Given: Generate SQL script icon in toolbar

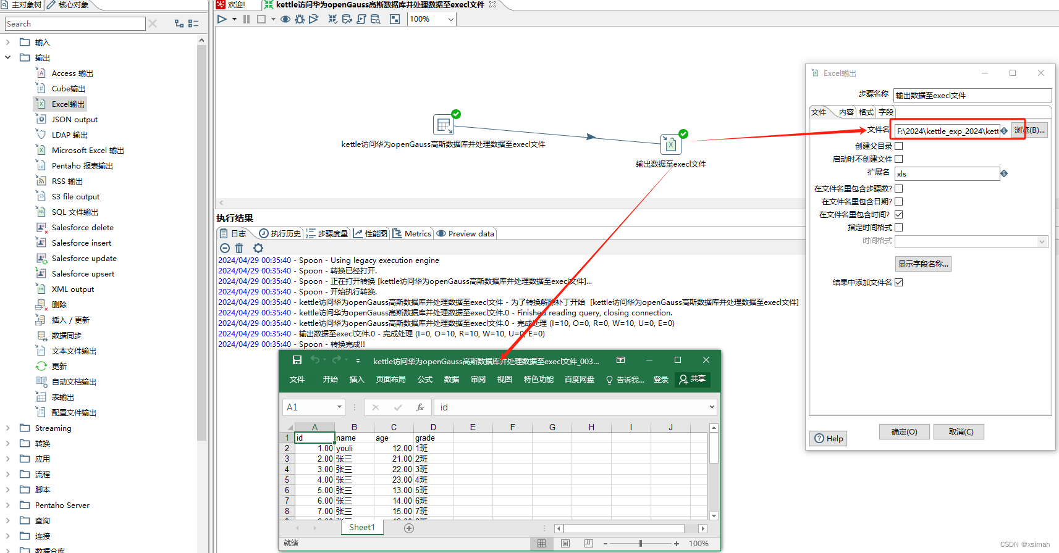Looking at the screenshot, I should (x=361, y=19).
